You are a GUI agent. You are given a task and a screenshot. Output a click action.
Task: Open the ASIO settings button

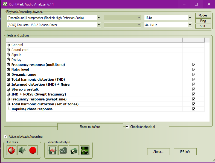[203, 26]
